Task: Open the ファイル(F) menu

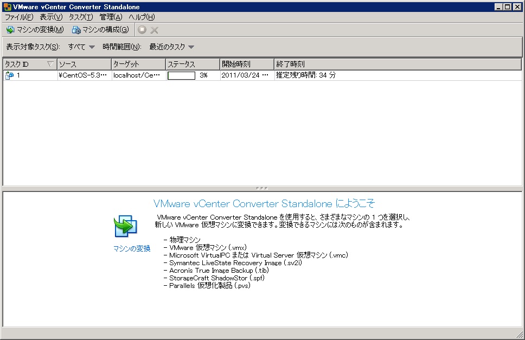Action: coord(19,17)
